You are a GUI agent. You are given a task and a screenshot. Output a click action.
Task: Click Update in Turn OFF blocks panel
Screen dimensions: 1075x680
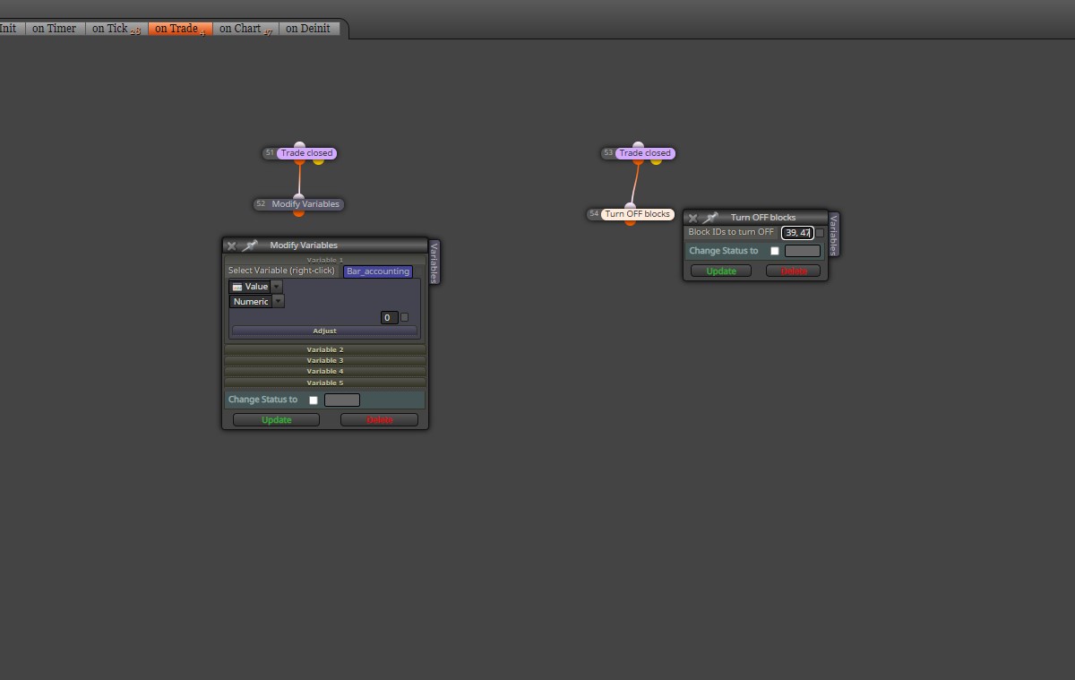pyautogui.click(x=721, y=271)
